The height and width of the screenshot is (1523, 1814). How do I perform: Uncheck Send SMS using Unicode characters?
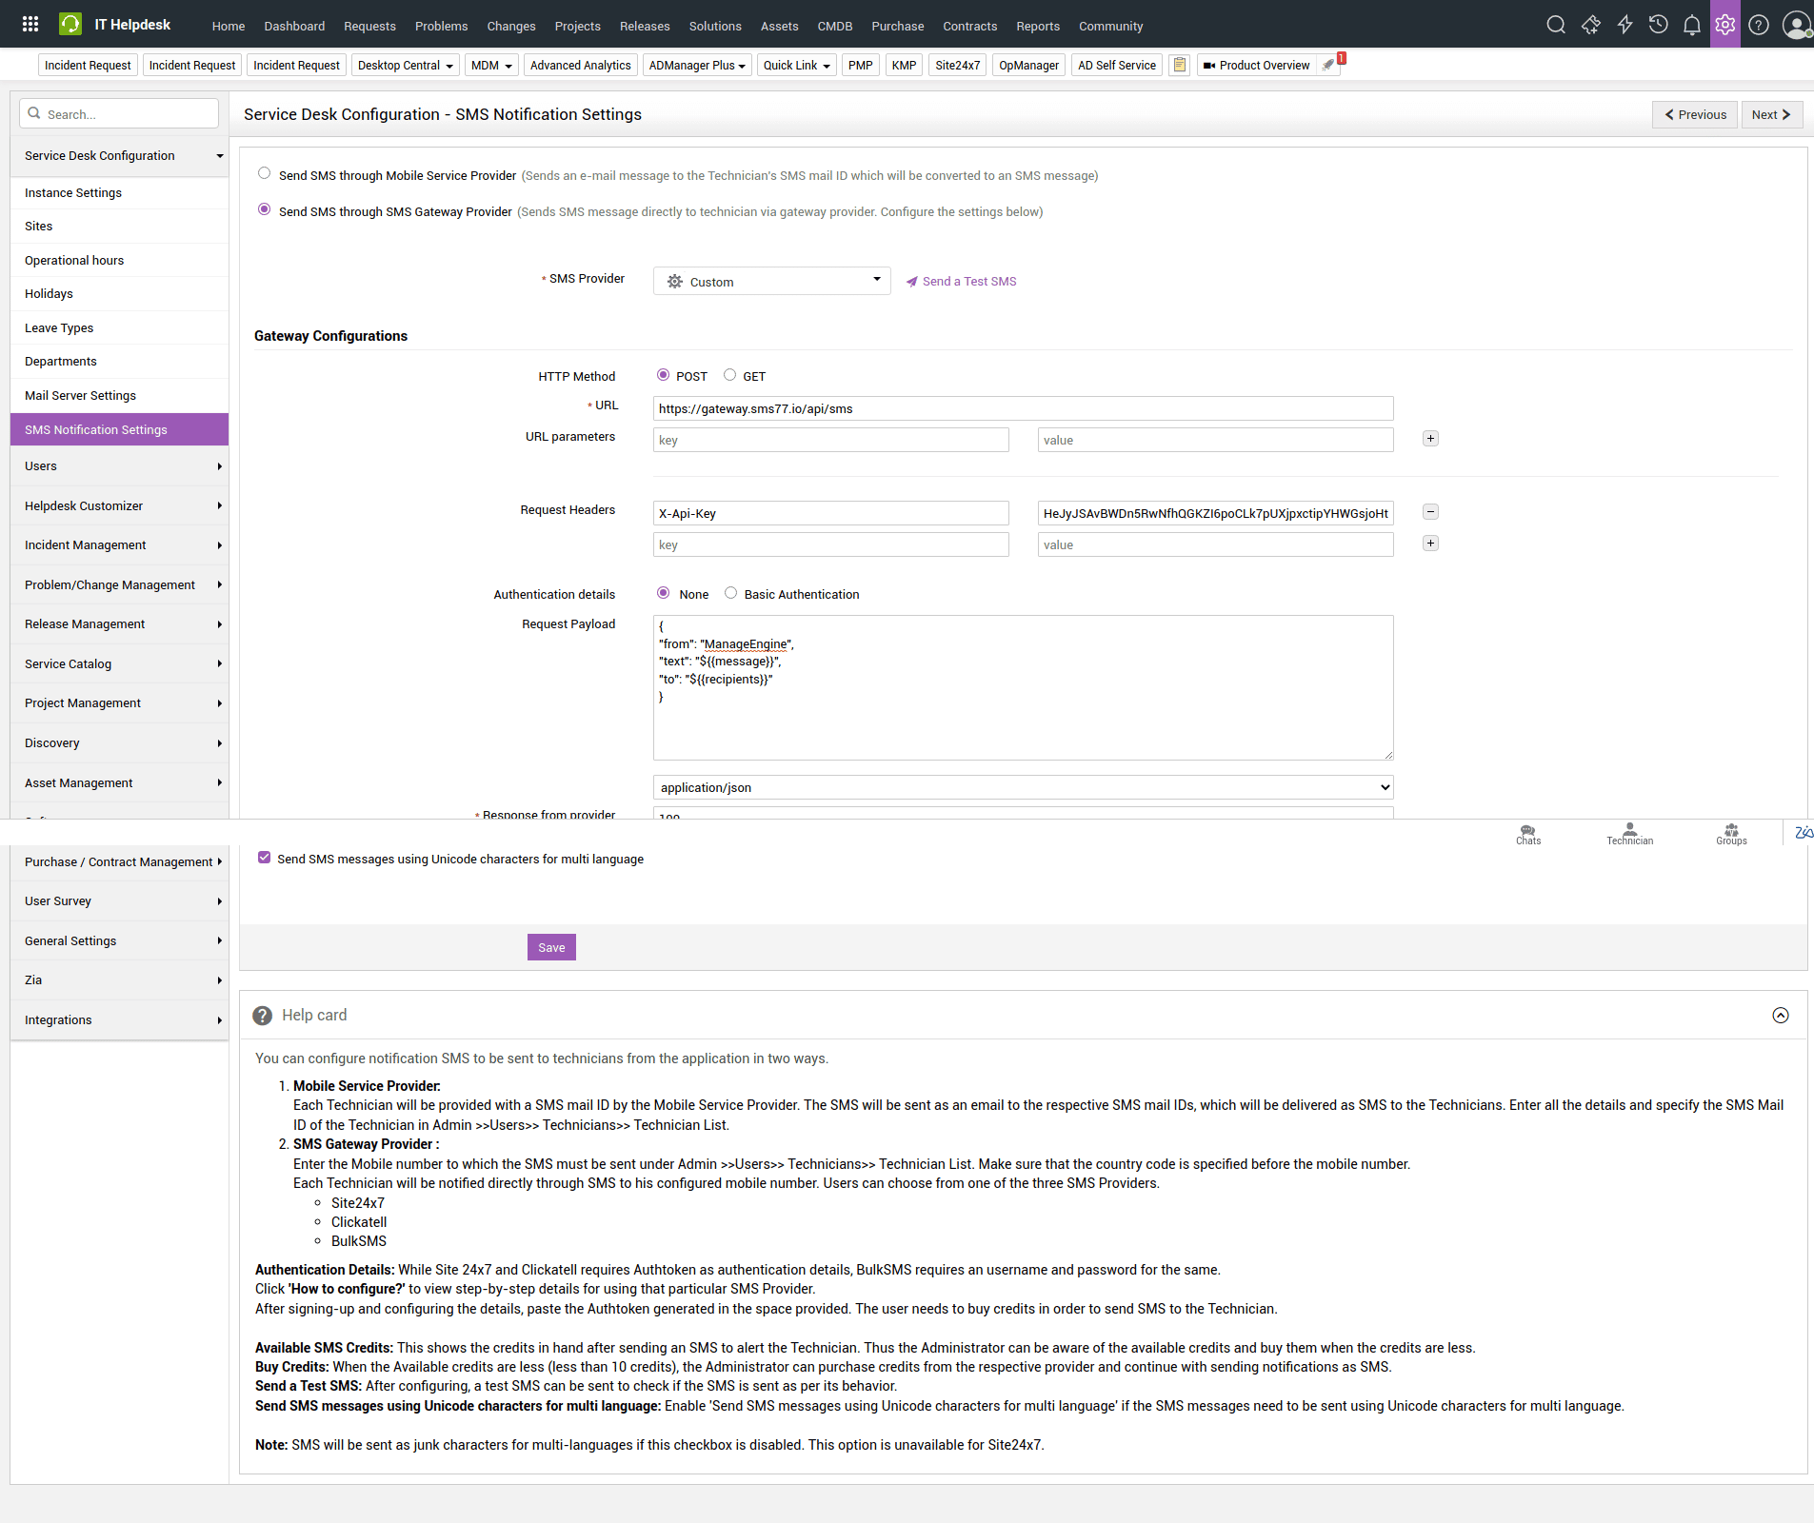pos(265,858)
